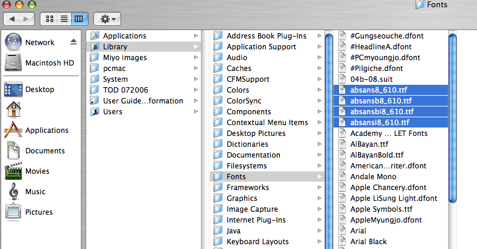Click the Users folder icon
Viewport: 477px width, 249px height.
[x=95, y=112]
